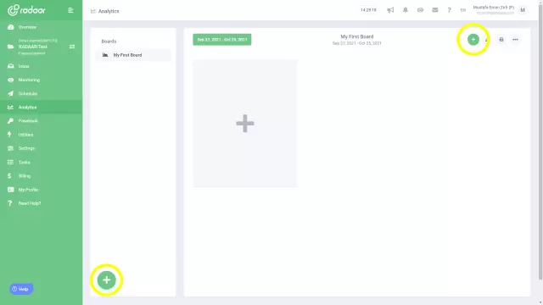
Task: Click the blue Help button
Action: point(20,289)
